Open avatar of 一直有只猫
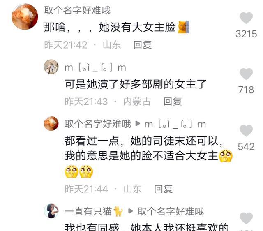 click(x=51, y=211)
